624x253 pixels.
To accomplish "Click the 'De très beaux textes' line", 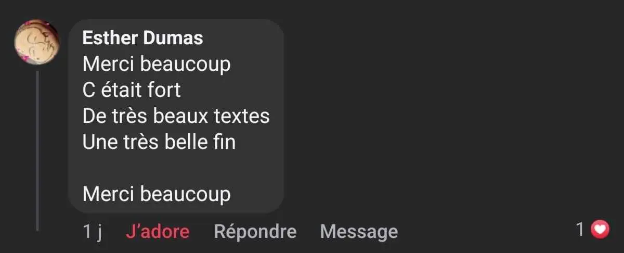I will click(x=176, y=116).
